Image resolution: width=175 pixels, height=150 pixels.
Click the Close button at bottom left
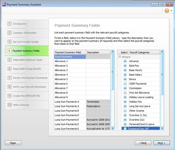[x=13, y=143]
